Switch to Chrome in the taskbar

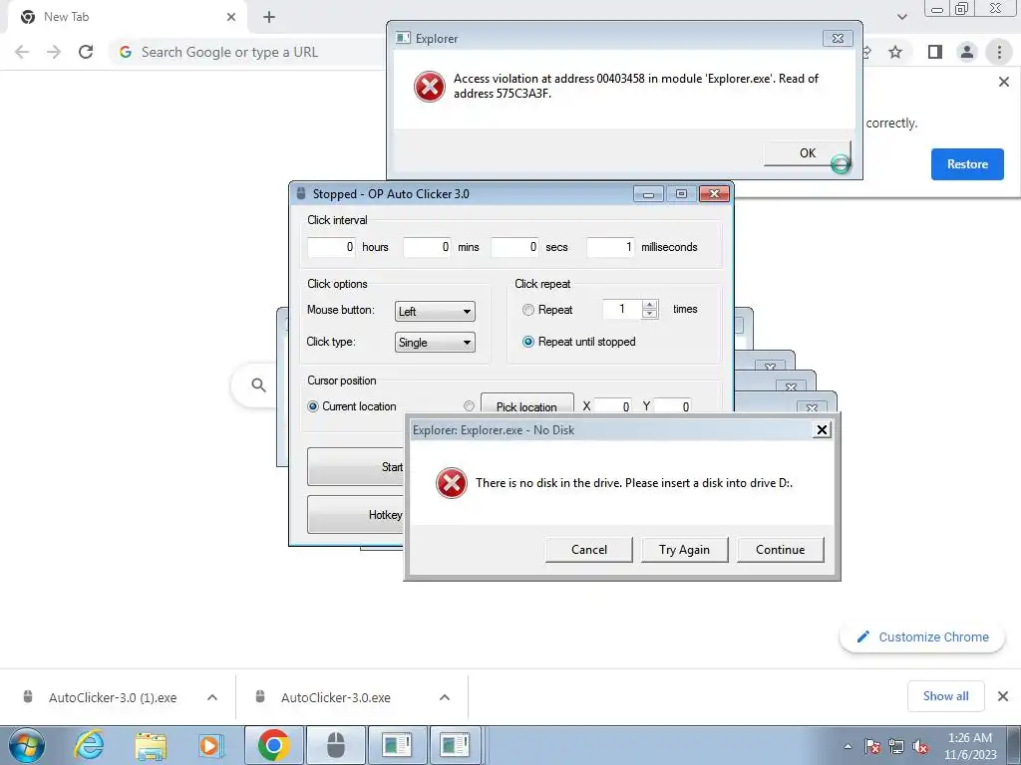273,745
